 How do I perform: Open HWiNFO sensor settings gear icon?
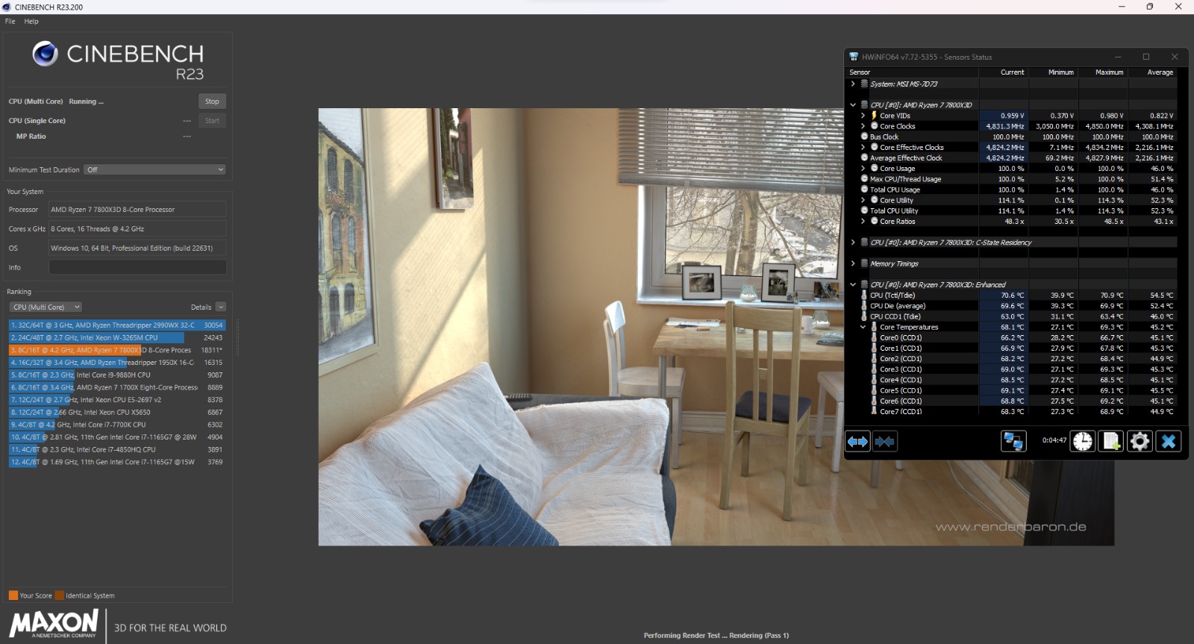point(1140,441)
